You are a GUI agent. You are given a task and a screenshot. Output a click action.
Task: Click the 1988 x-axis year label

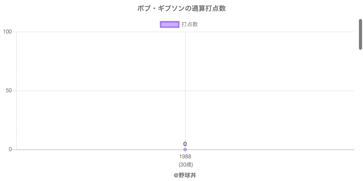coord(185,157)
